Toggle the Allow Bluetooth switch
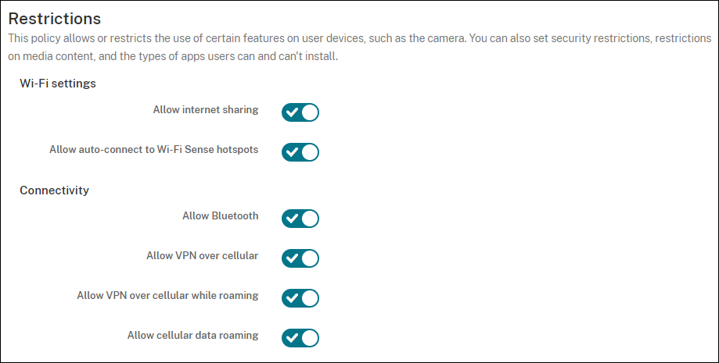This screenshot has height=363, width=719. point(300,219)
